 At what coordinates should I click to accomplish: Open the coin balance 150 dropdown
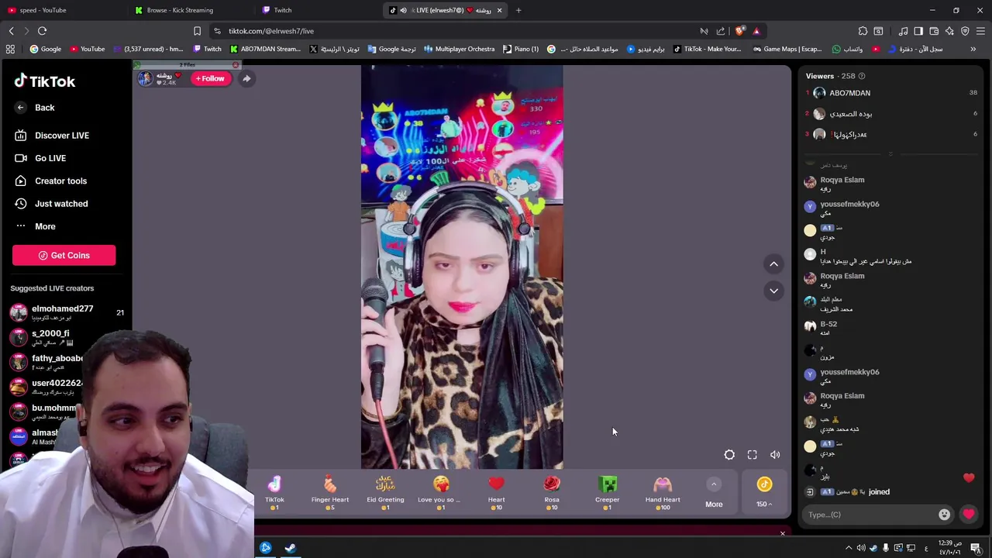coord(764,493)
